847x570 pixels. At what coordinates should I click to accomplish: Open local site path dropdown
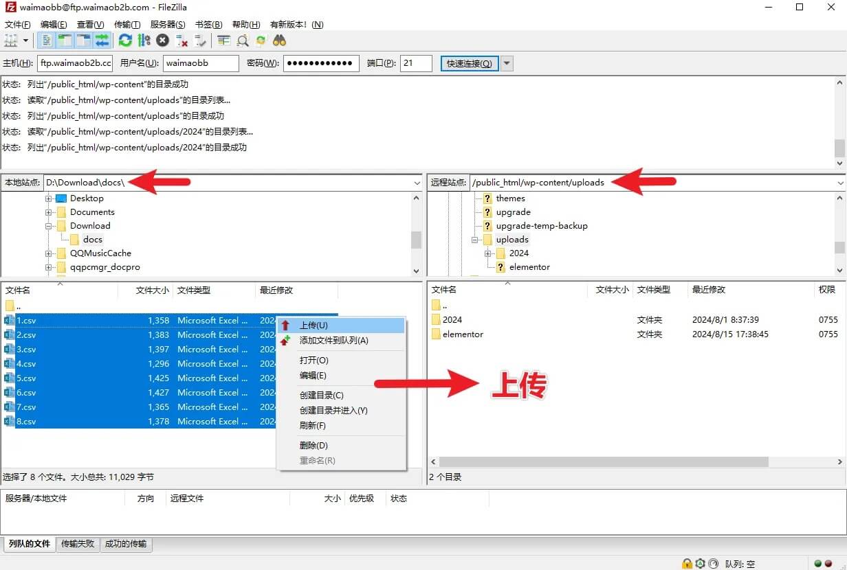(x=417, y=183)
